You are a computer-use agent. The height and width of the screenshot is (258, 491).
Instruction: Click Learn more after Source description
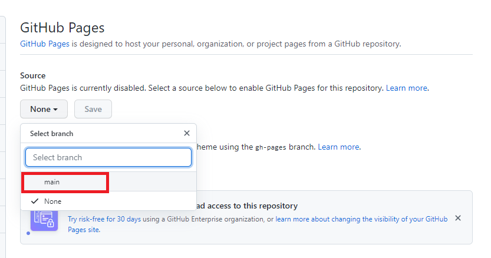407,88
